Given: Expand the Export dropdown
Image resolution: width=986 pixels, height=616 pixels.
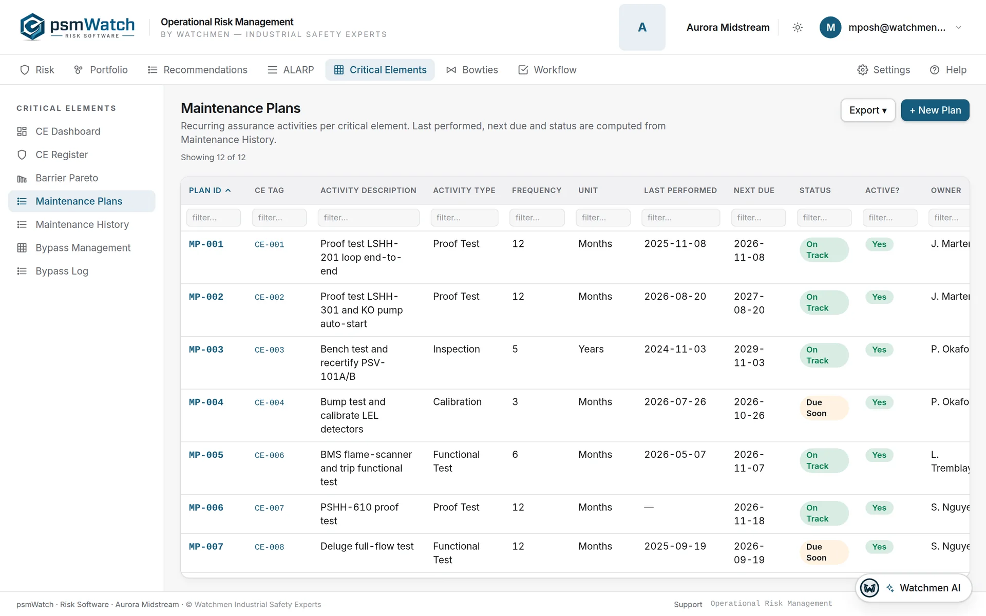Looking at the screenshot, I should coord(868,110).
